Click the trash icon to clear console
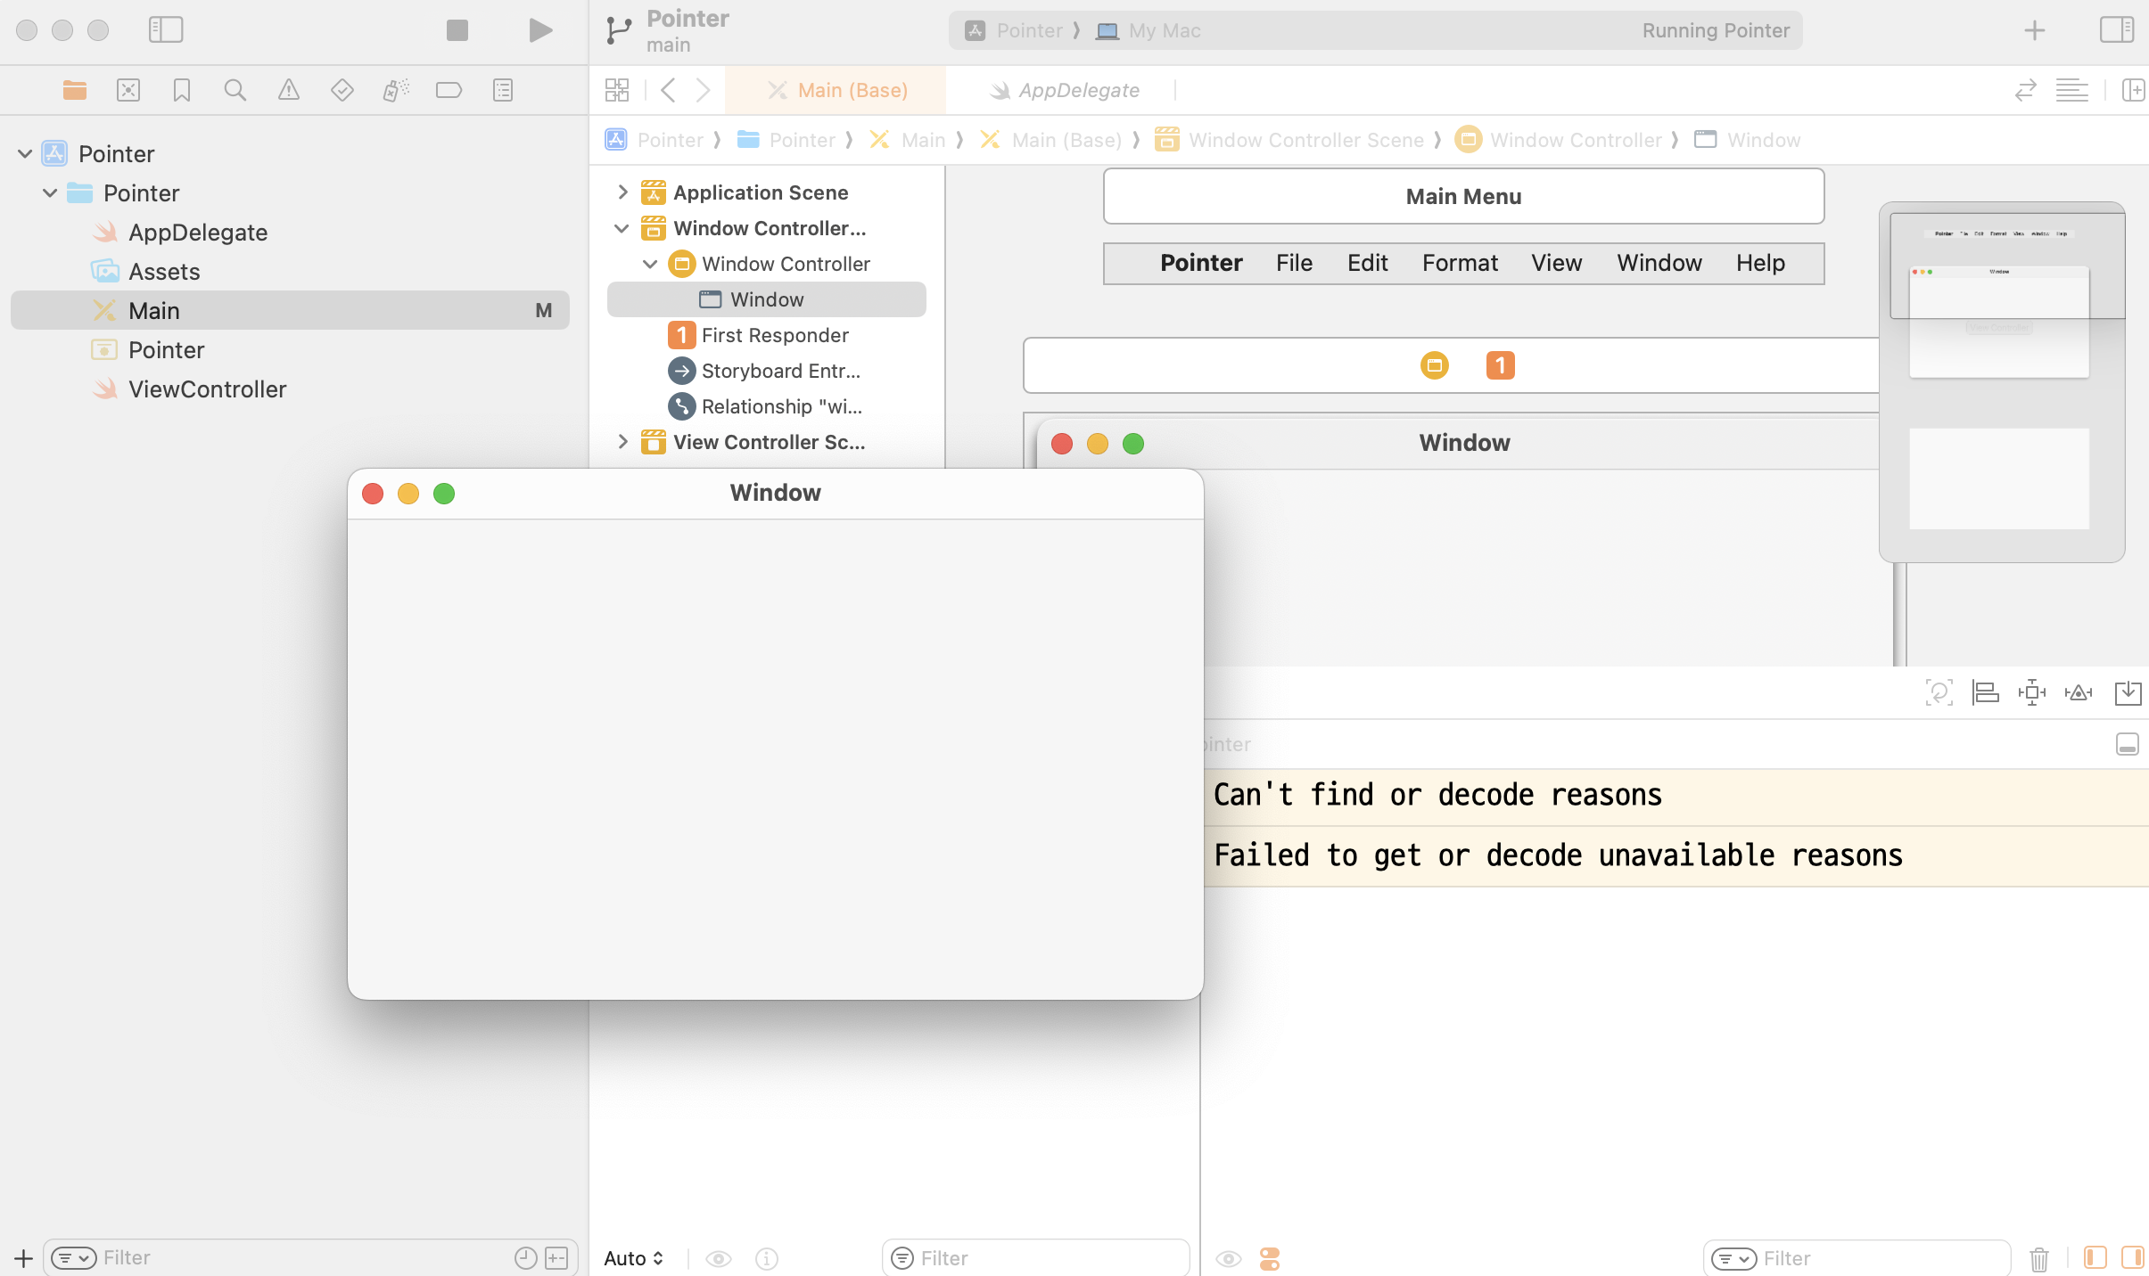 (2038, 1258)
